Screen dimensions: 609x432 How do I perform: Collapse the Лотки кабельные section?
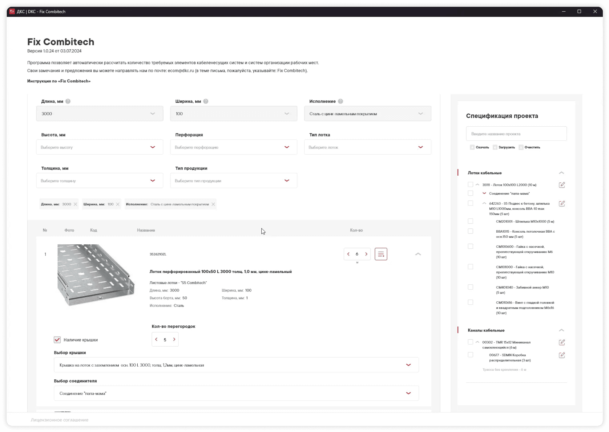click(x=561, y=173)
